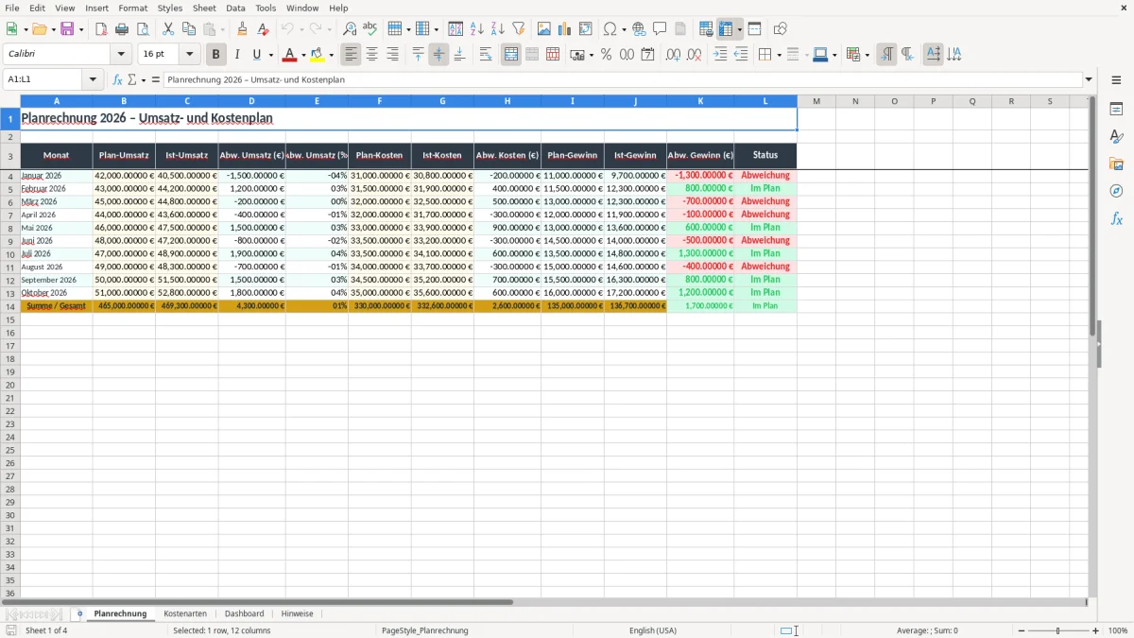Increase indent

click(720, 55)
